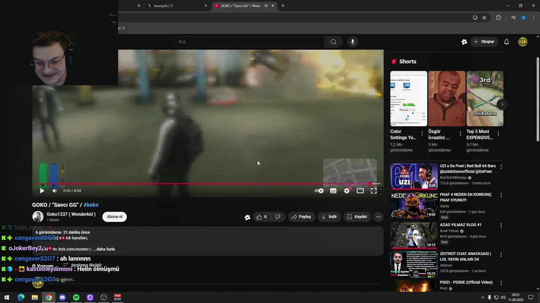Open the Windows volume control in the tray
Screen dimensions: 540x303
point(503,298)
